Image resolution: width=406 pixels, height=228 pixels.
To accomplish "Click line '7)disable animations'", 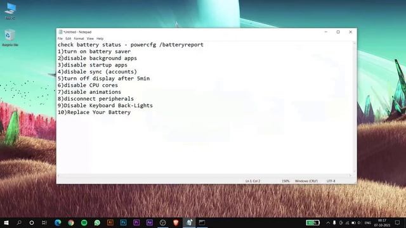I will pos(89,92).
